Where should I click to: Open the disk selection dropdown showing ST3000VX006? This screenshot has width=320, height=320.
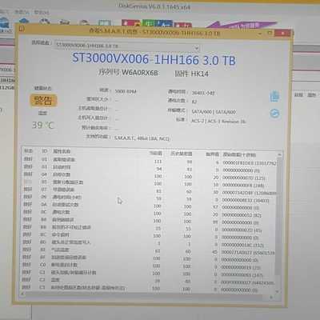tap(126, 46)
